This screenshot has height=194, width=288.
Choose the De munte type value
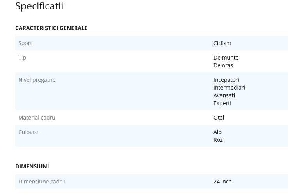click(x=226, y=58)
